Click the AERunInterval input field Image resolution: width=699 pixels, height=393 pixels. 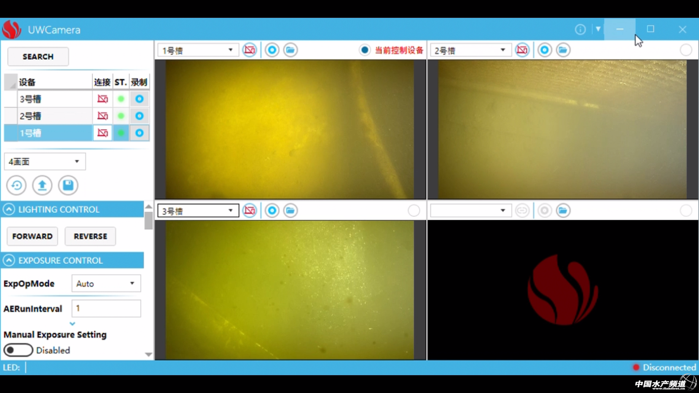(x=106, y=309)
